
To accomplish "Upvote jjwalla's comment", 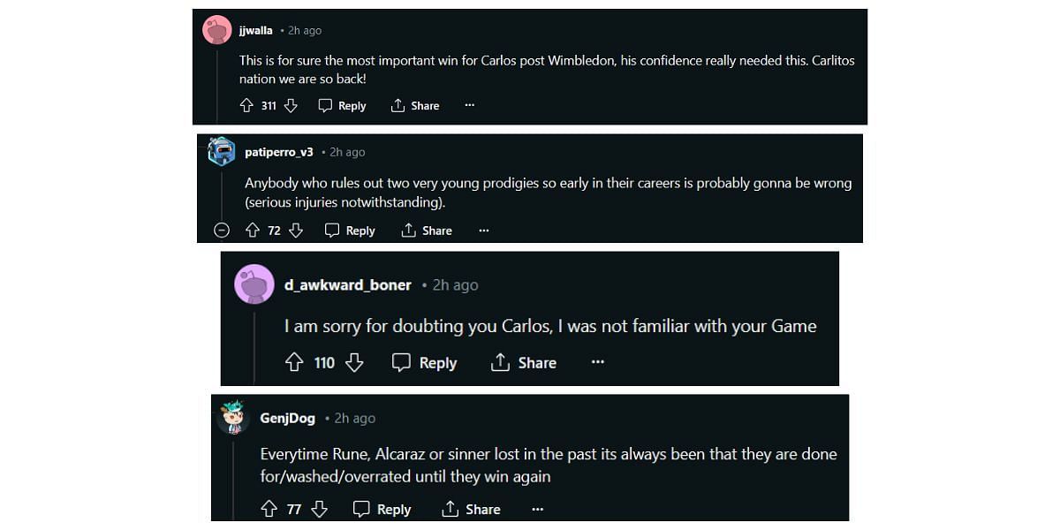I will pyautogui.click(x=246, y=106).
